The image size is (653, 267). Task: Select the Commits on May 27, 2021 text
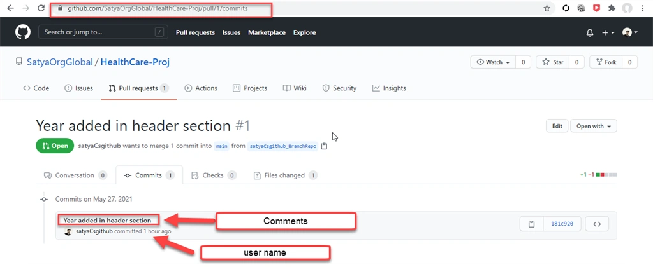[94, 199]
